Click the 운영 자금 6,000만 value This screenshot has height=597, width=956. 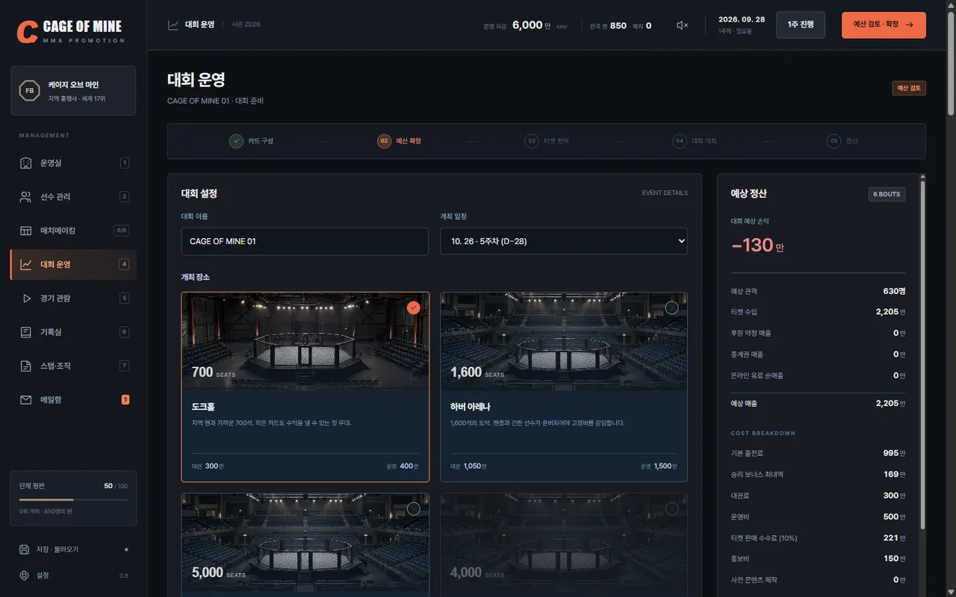pyautogui.click(x=531, y=25)
